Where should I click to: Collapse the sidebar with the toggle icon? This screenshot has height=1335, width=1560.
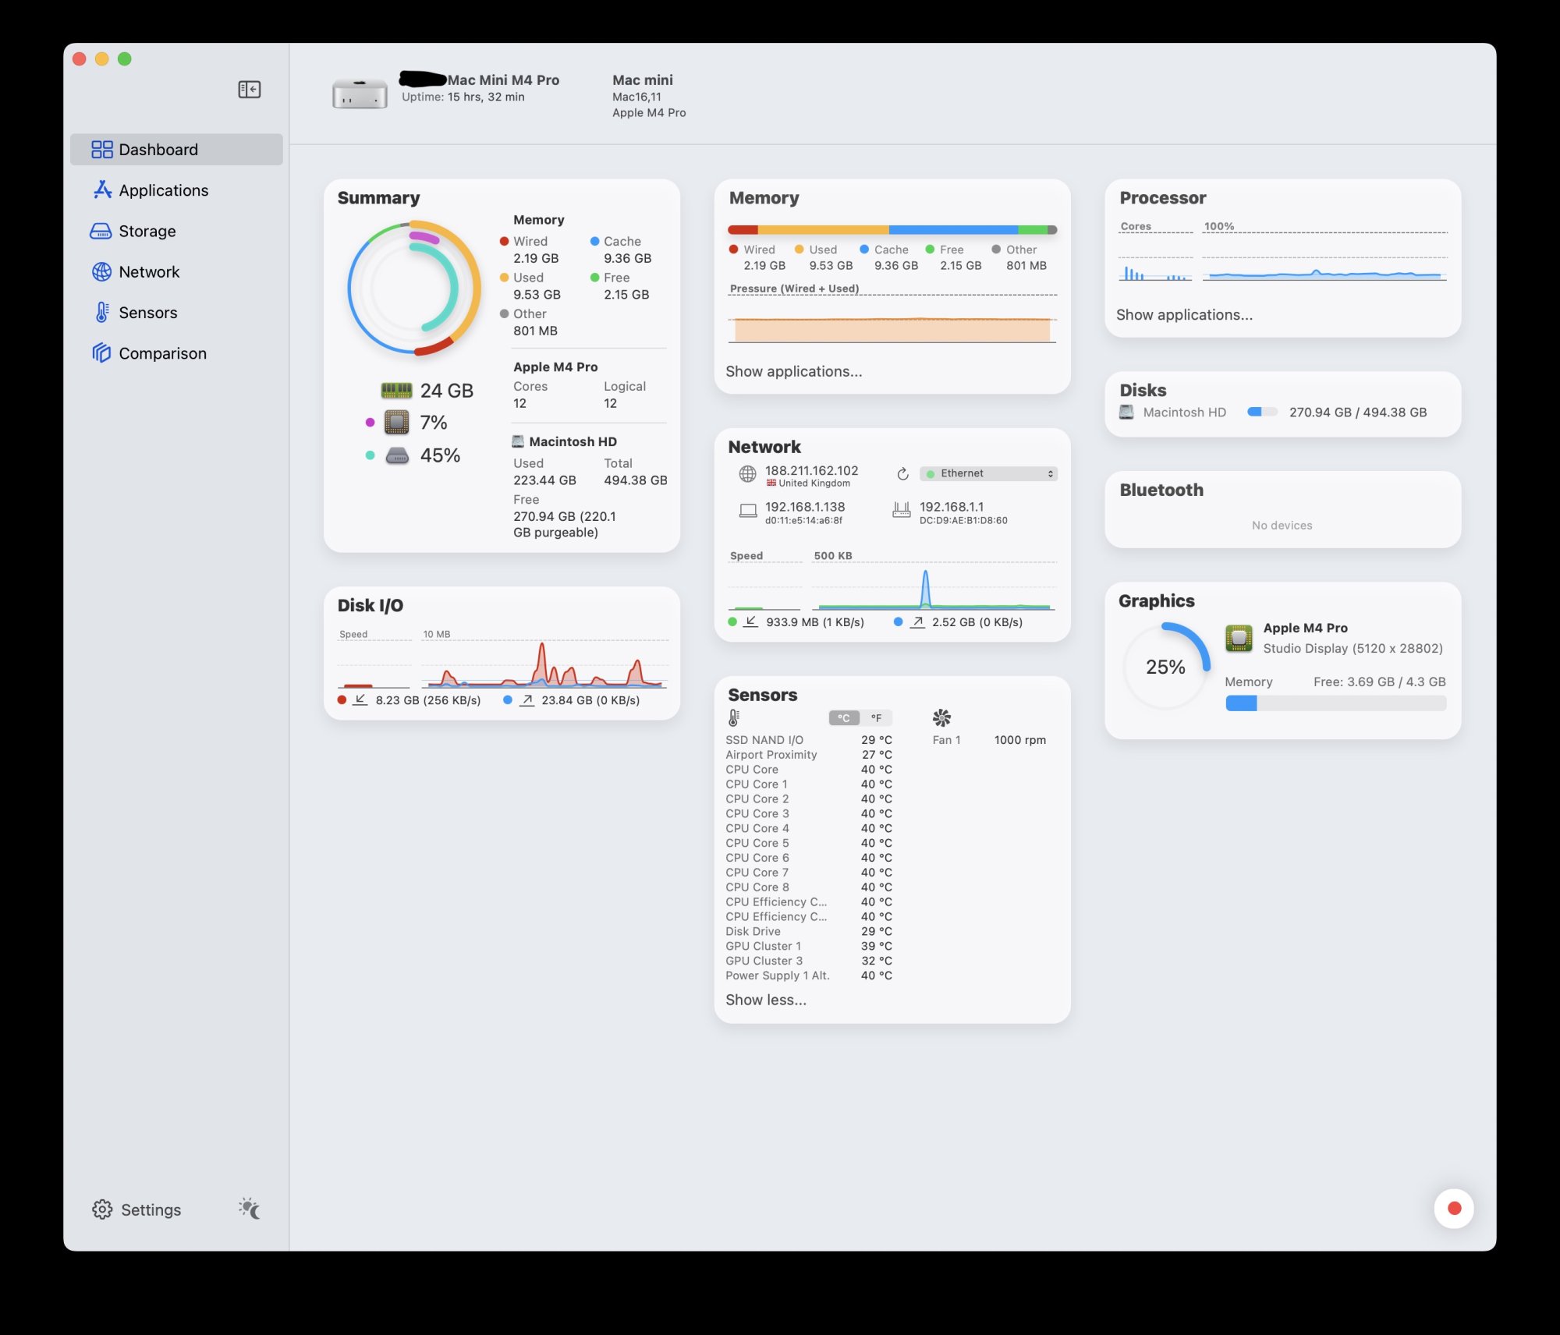tap(249, 90)
